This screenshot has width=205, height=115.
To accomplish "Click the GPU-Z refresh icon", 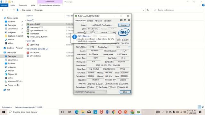I will click(x=125, y=20).
